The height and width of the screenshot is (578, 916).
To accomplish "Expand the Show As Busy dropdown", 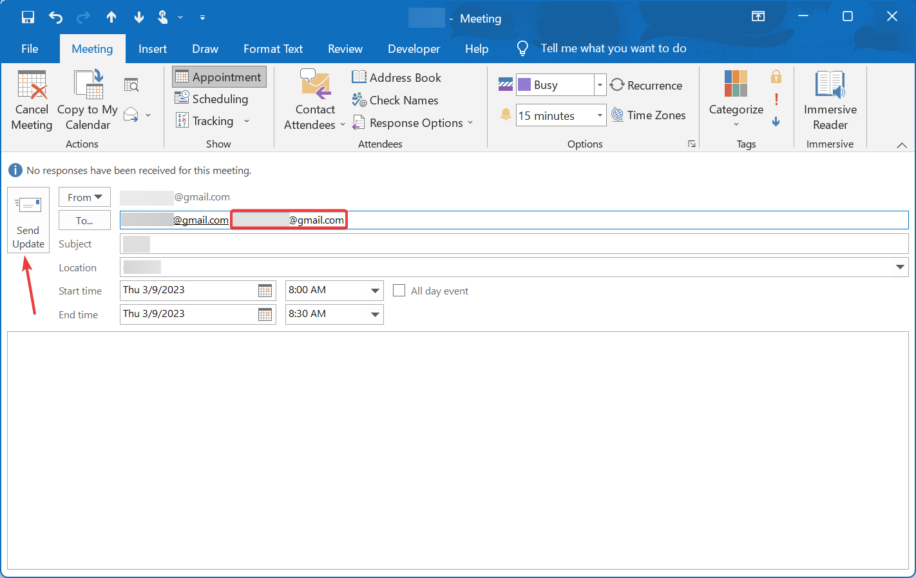I will (600, 84).
